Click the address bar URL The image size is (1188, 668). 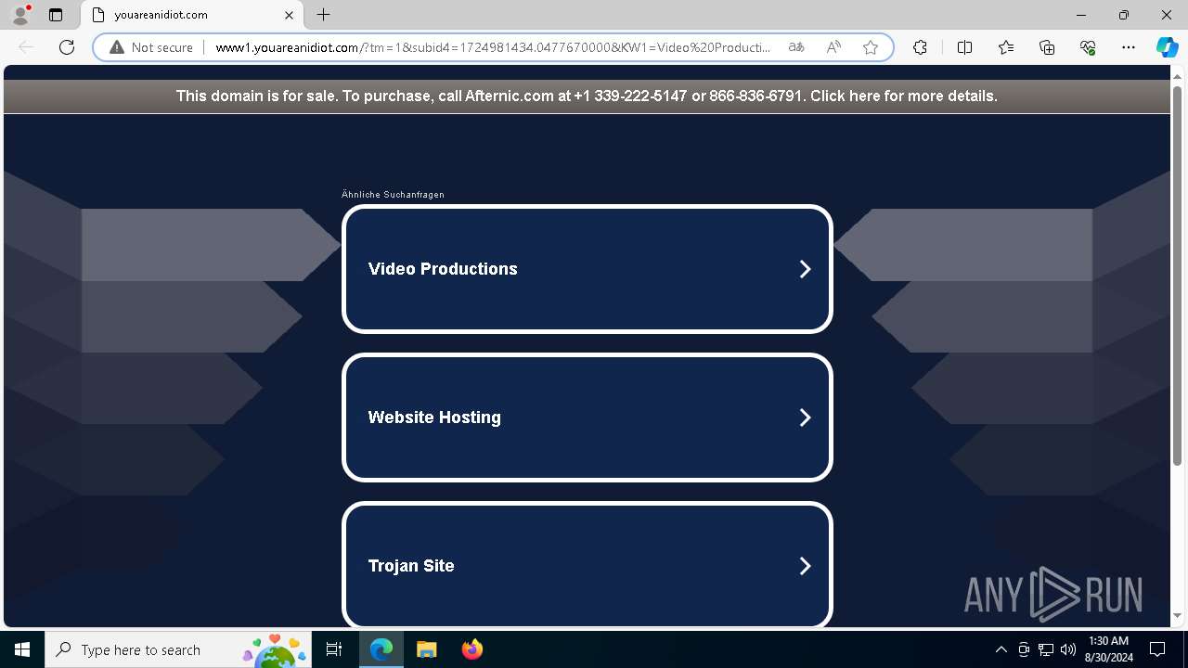pyautogui.click(x=493, y=47)
